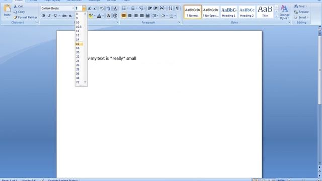
Task: Copy selection with the Copy button
Action: tap(19, 12)
